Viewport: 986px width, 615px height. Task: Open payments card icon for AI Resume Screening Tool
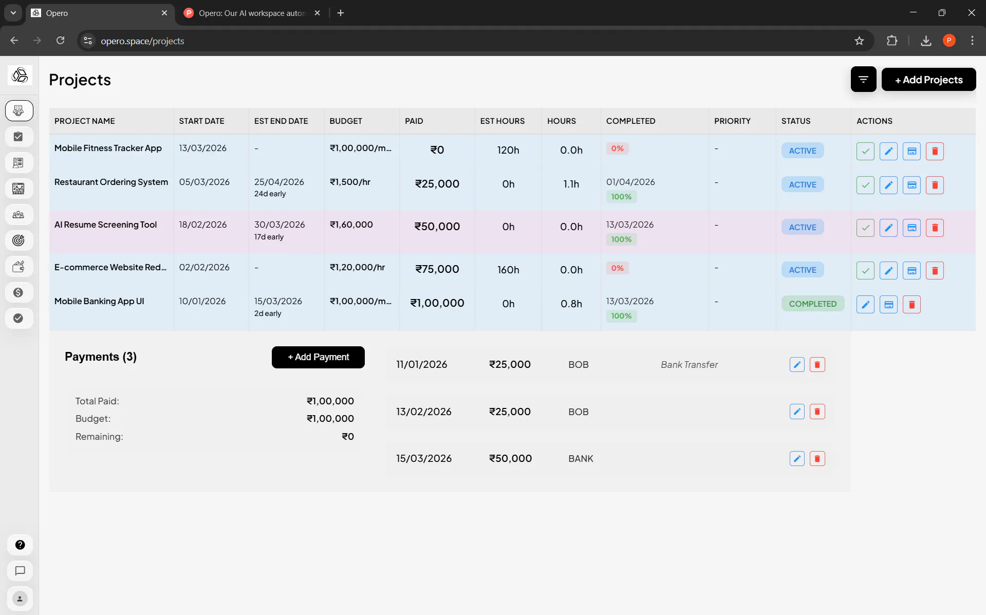click(x=911, y=228)
